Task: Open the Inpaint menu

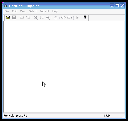Action: [45, 11]
